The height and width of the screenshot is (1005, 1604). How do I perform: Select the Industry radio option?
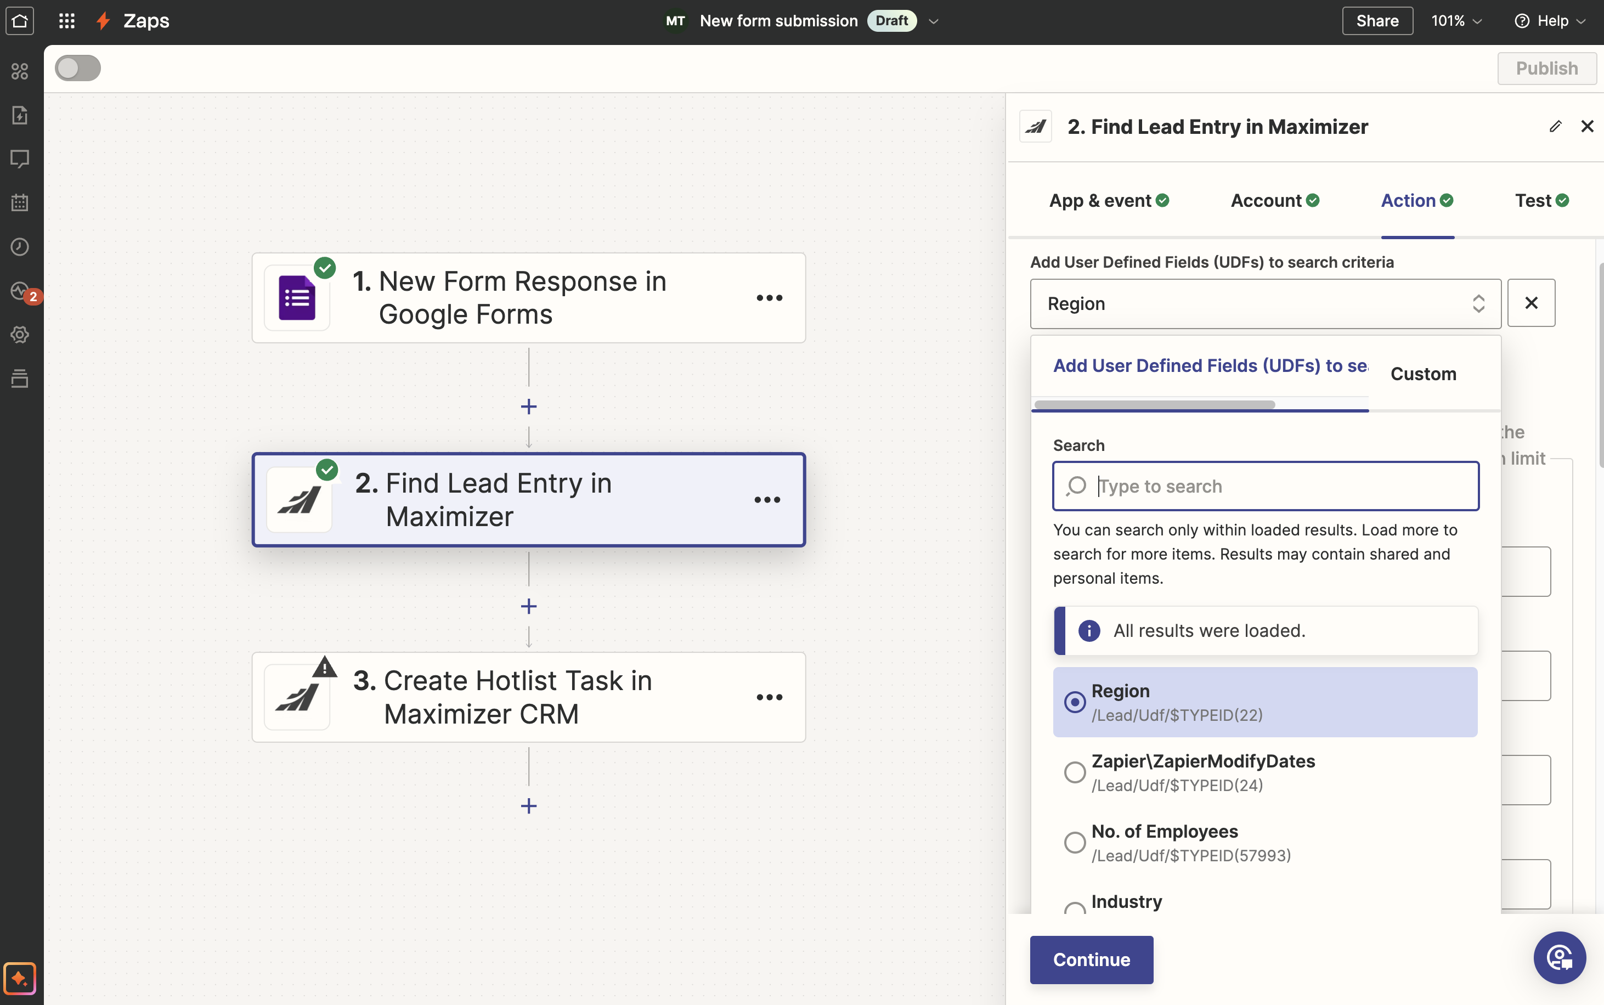click(1075, 908)
